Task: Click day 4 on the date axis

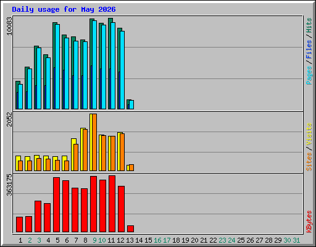Action: coord(48,240)
